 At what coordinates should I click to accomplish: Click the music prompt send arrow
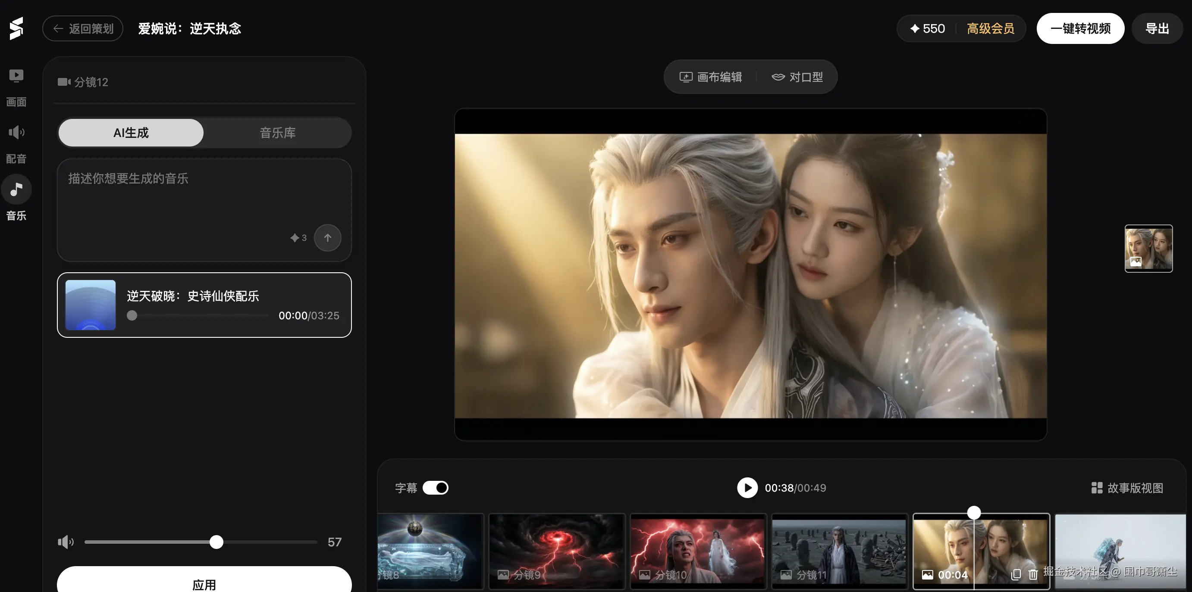click(327, 237)
